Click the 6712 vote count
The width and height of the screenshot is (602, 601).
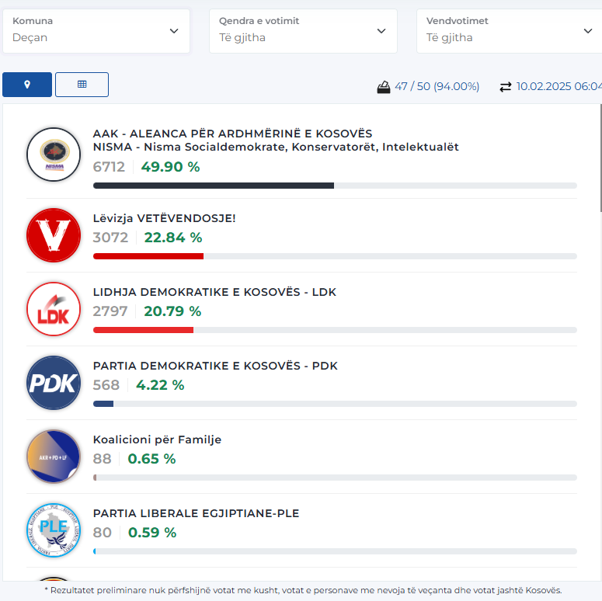[x=109, y=167]
